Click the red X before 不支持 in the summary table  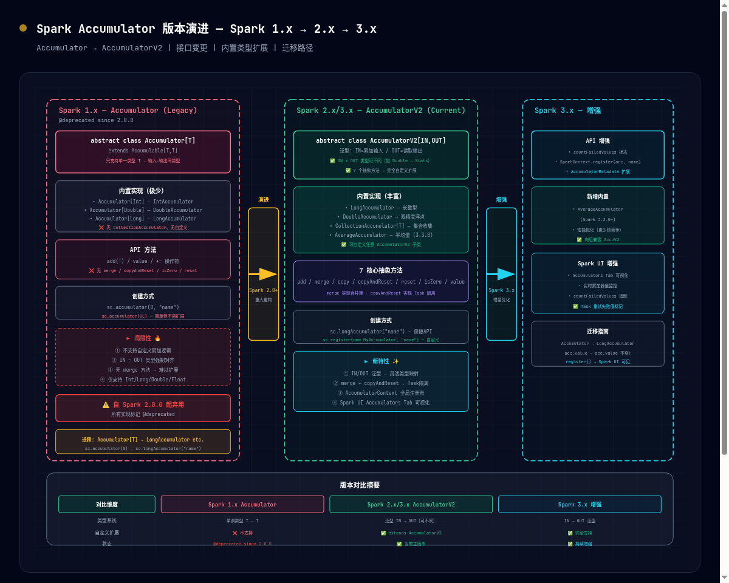(x=234, y=533)
